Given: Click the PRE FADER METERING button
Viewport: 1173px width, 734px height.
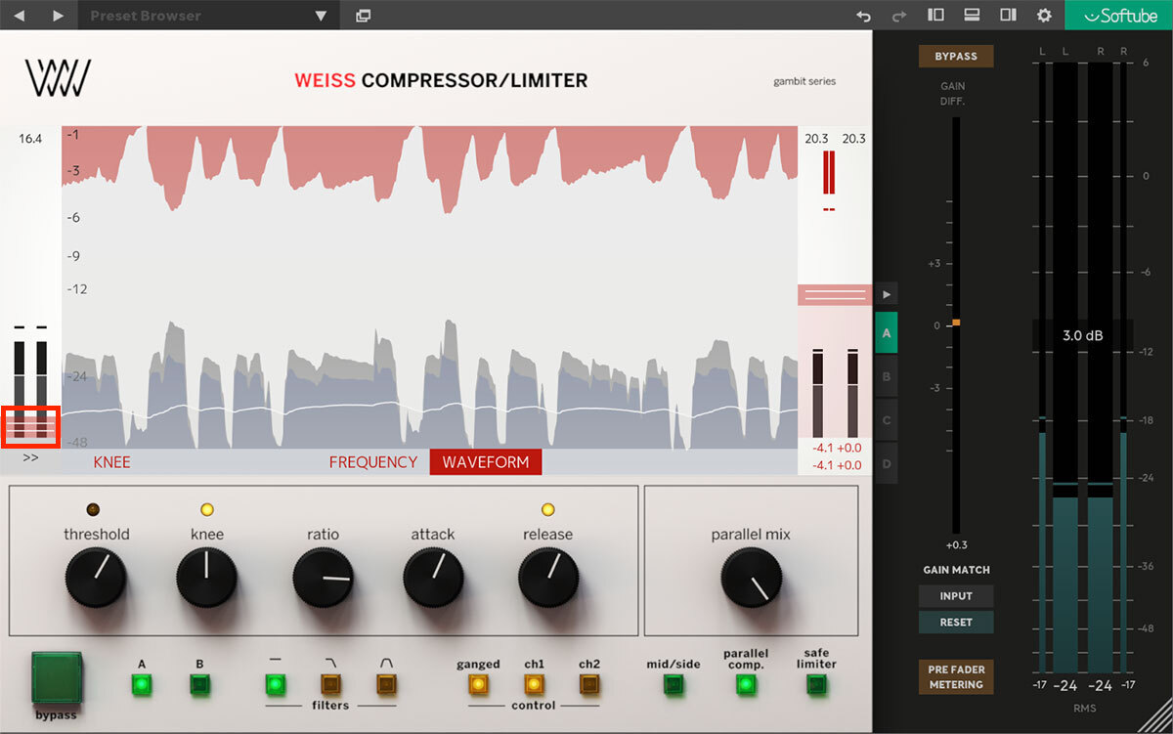Looking at the screenshot, I should (x=956, y=676).
